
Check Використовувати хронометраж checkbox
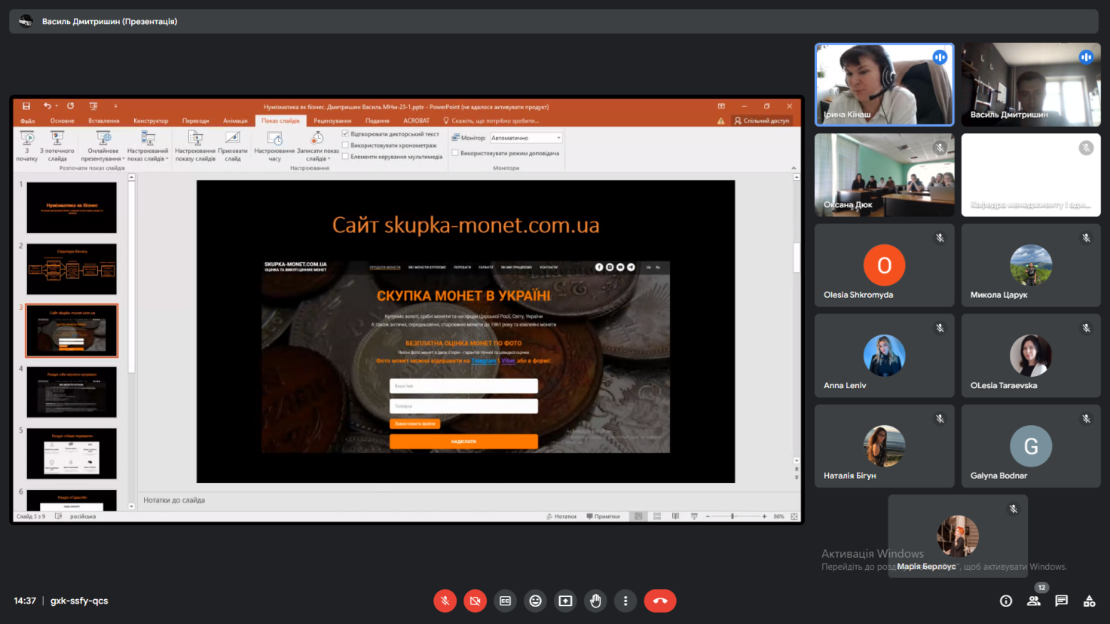click(x=346, y=145)
